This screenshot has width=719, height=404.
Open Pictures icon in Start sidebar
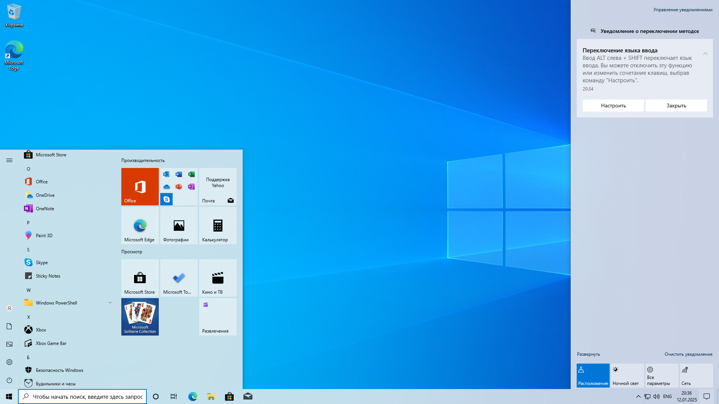[9, 344]
